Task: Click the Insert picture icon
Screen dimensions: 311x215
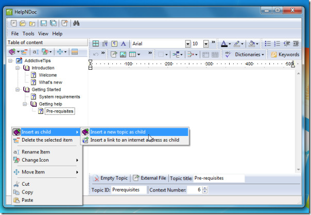Action: coord(123,54)
